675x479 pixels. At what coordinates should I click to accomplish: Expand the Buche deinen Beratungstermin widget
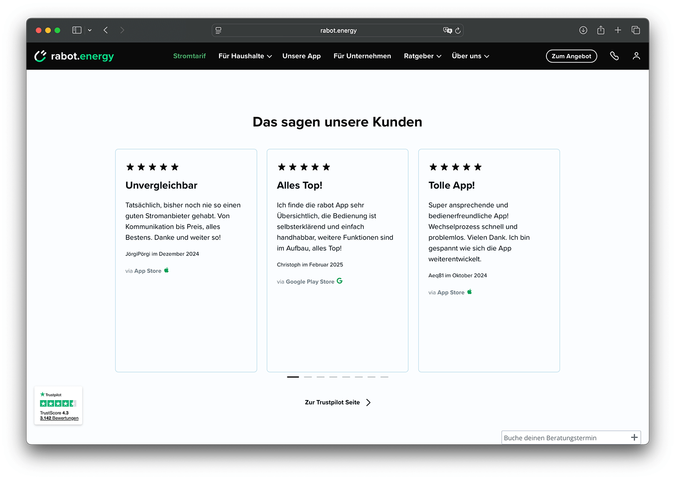634,437
